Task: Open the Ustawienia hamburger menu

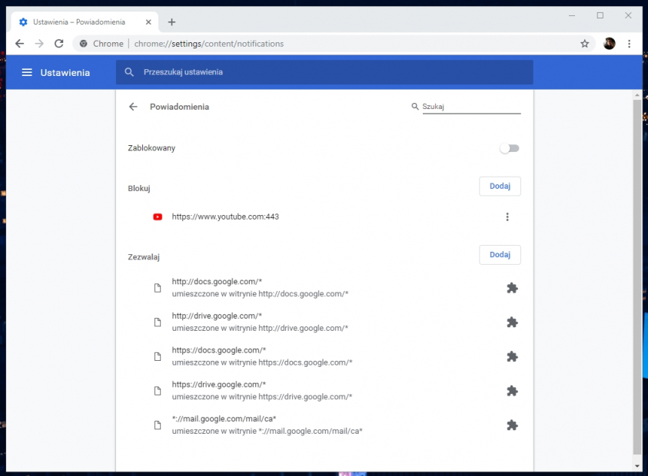Action: (27, 71)
